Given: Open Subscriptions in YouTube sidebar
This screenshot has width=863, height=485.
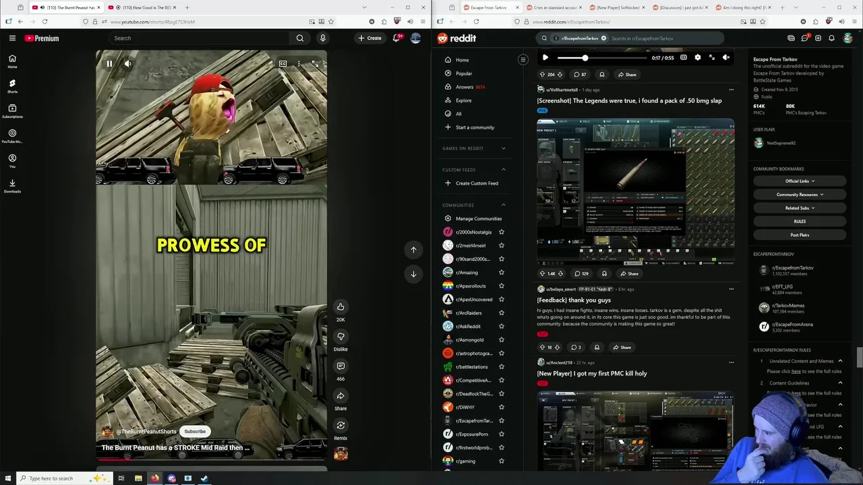Looking at the screenshot, I should tap(12, 110).
